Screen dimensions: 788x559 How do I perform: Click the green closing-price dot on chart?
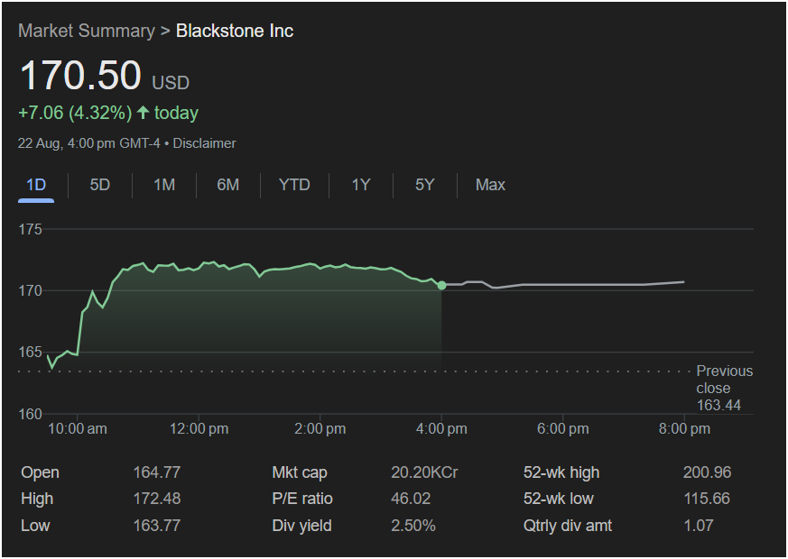point(441,286)
